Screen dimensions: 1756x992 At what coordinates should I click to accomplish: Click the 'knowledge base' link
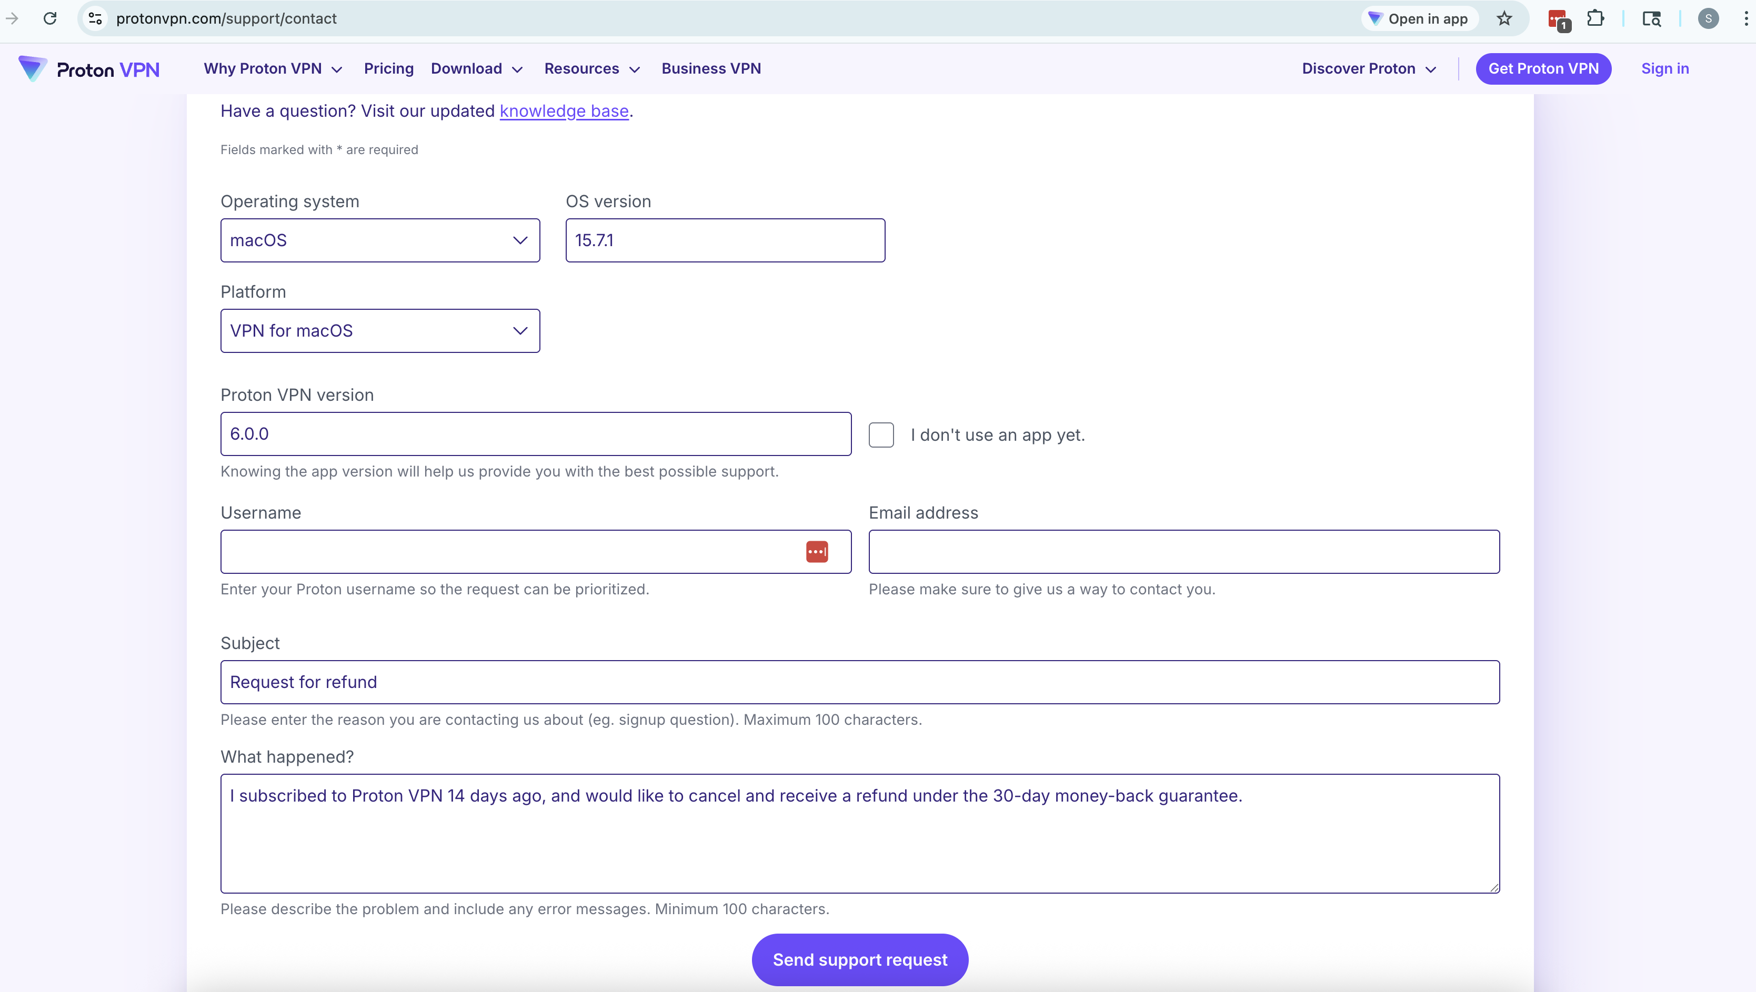coord(564,111)
